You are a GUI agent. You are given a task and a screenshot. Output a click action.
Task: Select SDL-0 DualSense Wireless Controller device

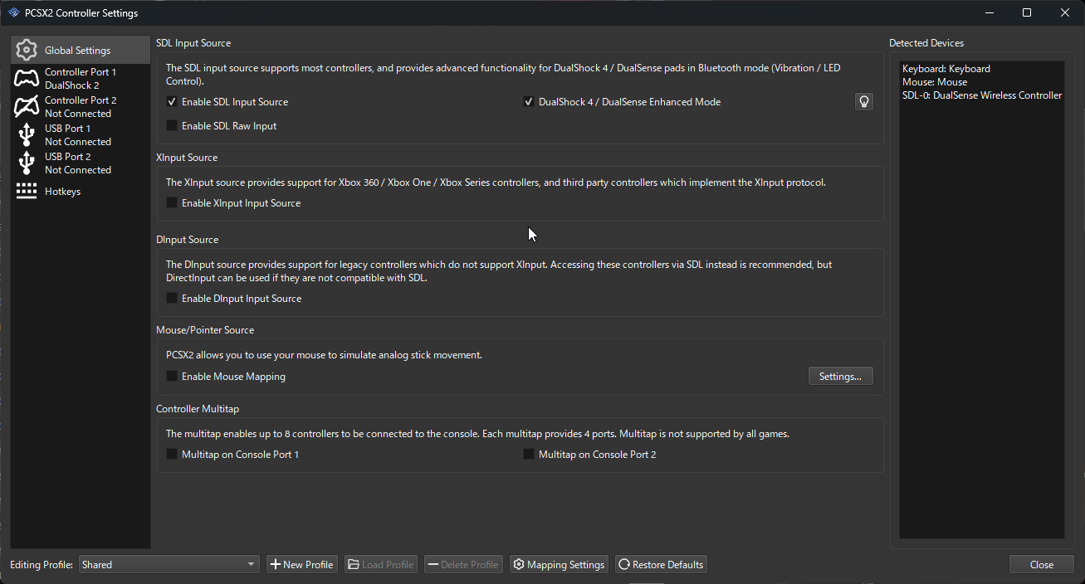click(x=981, y=95)
